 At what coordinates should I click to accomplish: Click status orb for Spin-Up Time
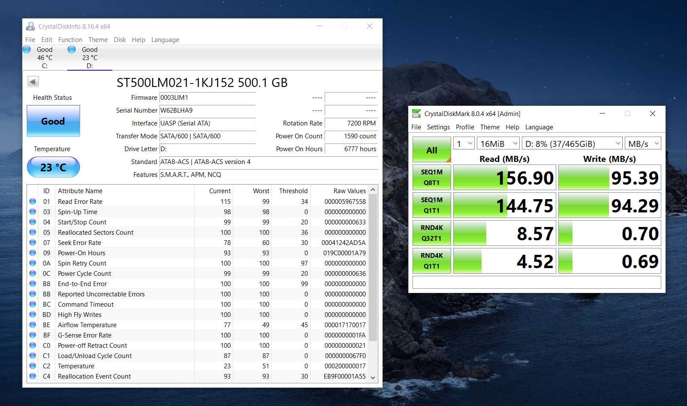33,212
